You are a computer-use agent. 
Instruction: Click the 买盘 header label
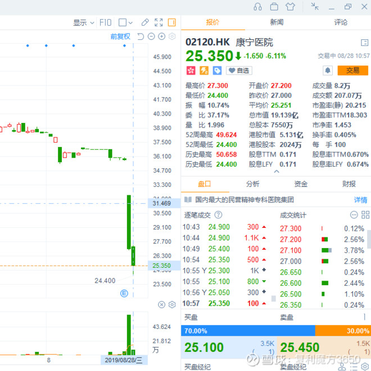pyautogui.click(x=191, y=317)
